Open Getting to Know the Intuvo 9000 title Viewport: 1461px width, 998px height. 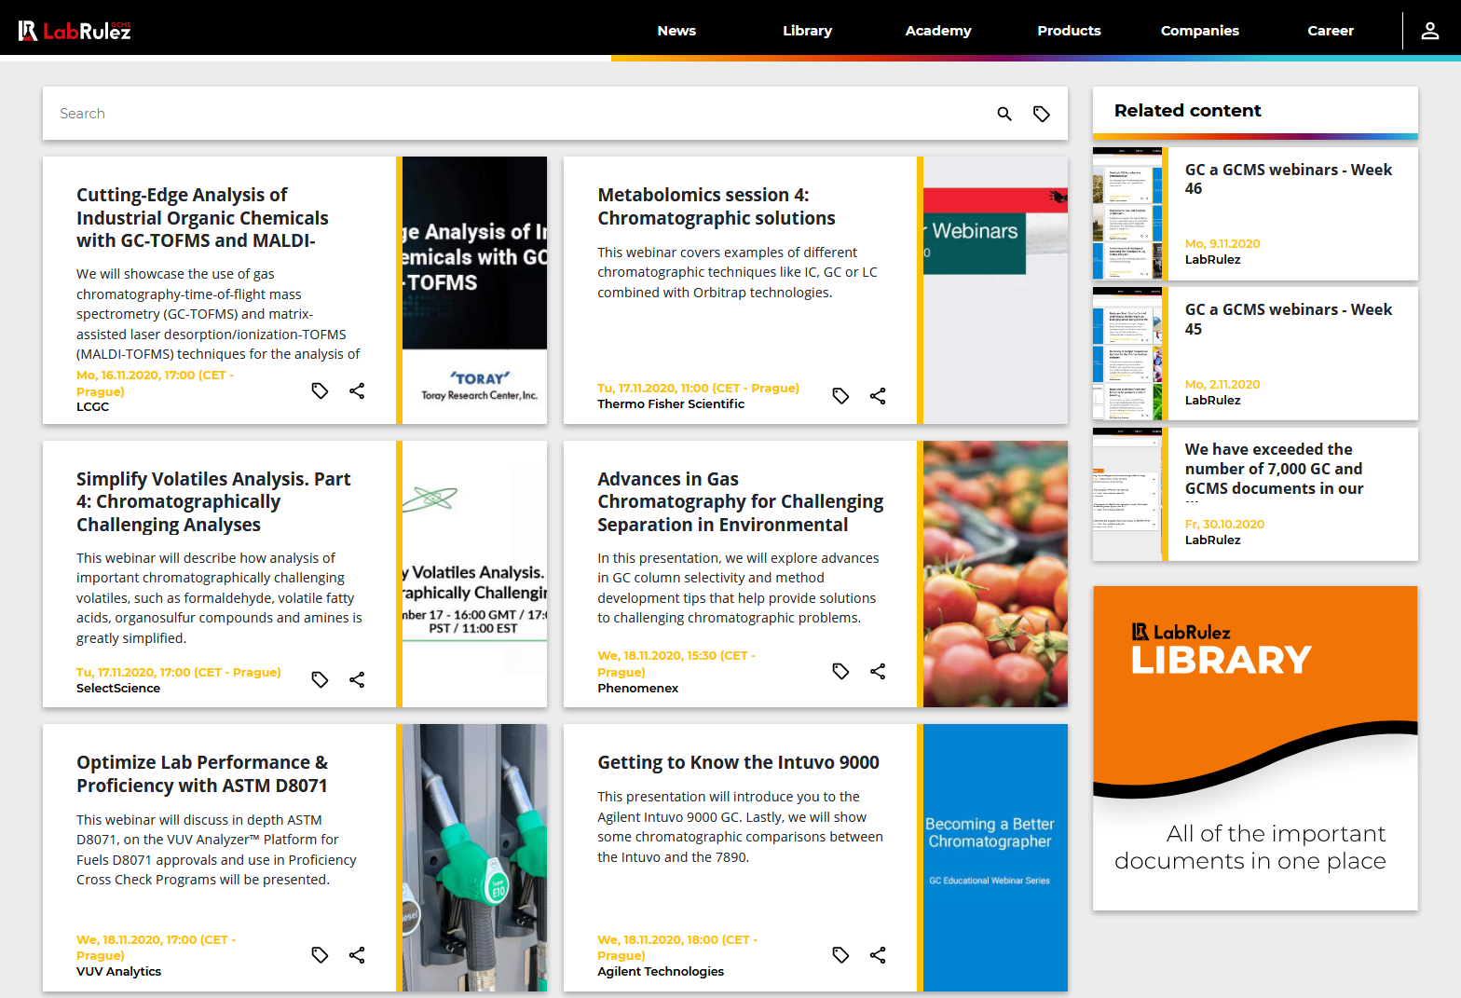[738, 762]
